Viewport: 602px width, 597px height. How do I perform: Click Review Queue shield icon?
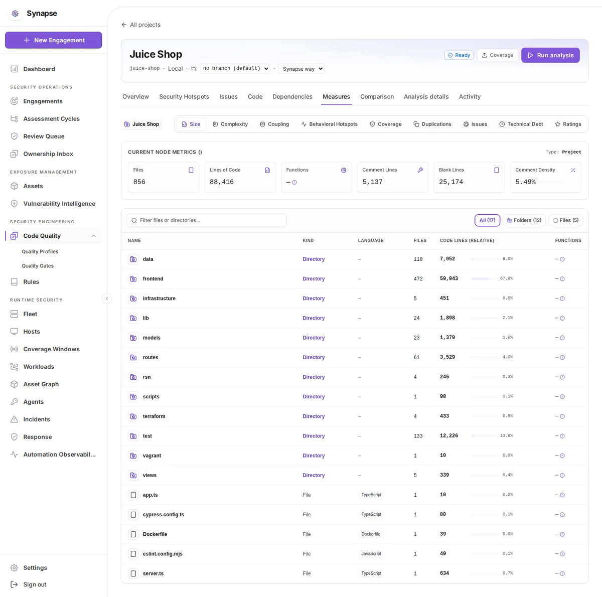[x=14, y=136]
